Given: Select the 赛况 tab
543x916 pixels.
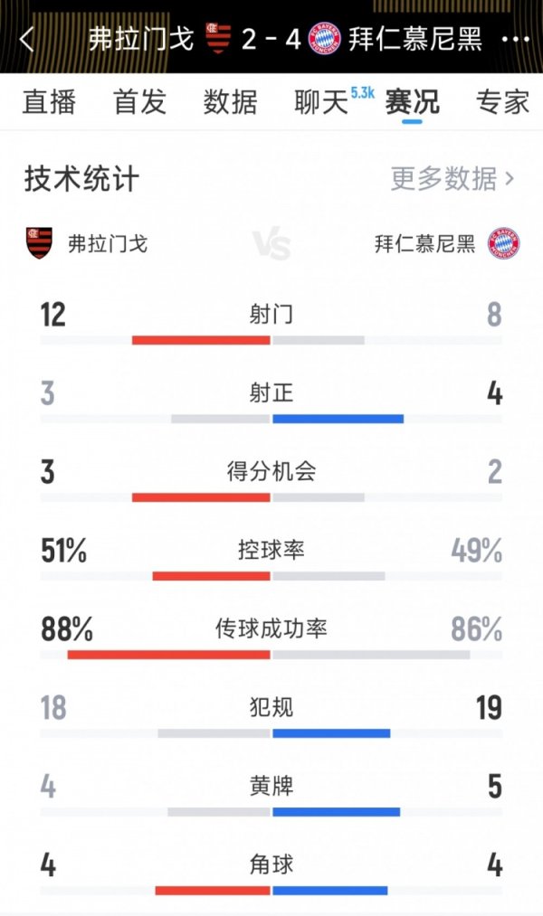Looking at the screenshot, I should click(x=412, y=102).
